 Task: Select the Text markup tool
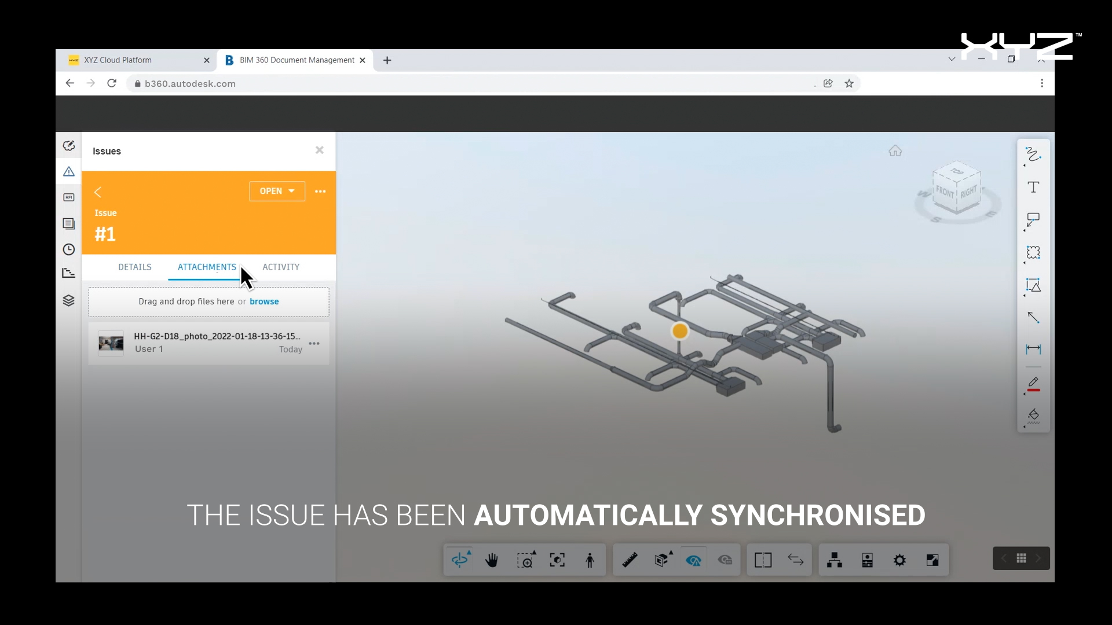[1033, 187]
